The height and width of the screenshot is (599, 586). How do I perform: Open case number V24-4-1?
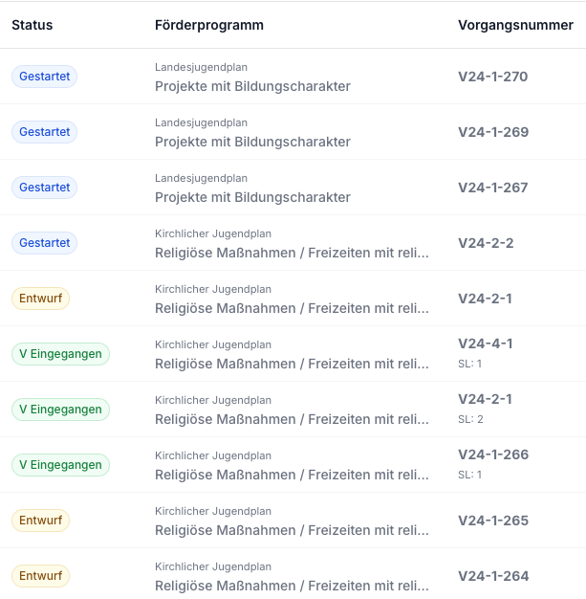486,344
